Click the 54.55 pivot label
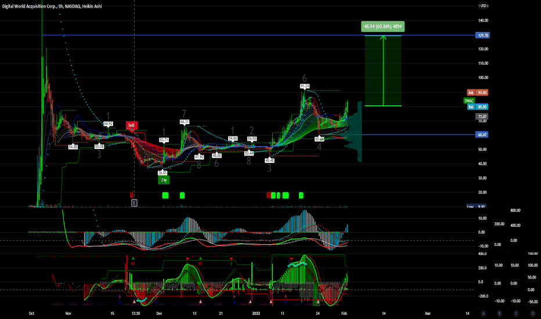Image resolution: width=541 pixels, height=319 pixels. point(252,139)
